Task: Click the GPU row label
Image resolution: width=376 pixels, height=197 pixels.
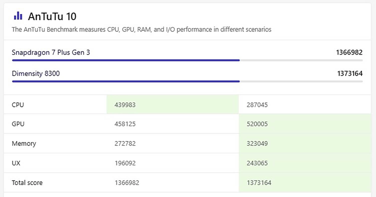Action: pyautogui.click(x=18, y=124)
